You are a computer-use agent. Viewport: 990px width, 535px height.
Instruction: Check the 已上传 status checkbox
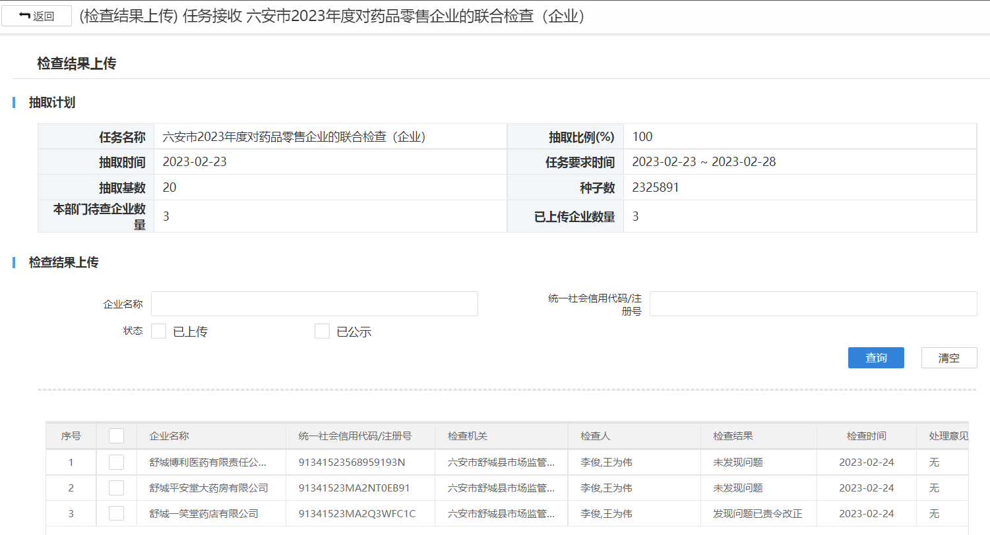click(x=158, y=331)
